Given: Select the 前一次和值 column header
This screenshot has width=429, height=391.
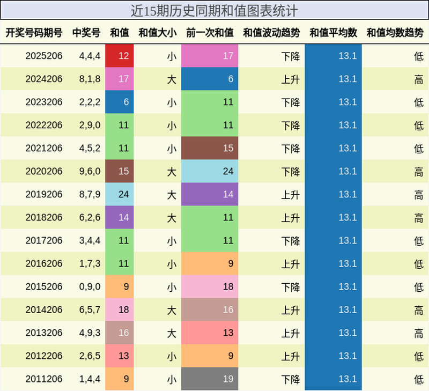Looking at the screenshot, I should (210, 33).
